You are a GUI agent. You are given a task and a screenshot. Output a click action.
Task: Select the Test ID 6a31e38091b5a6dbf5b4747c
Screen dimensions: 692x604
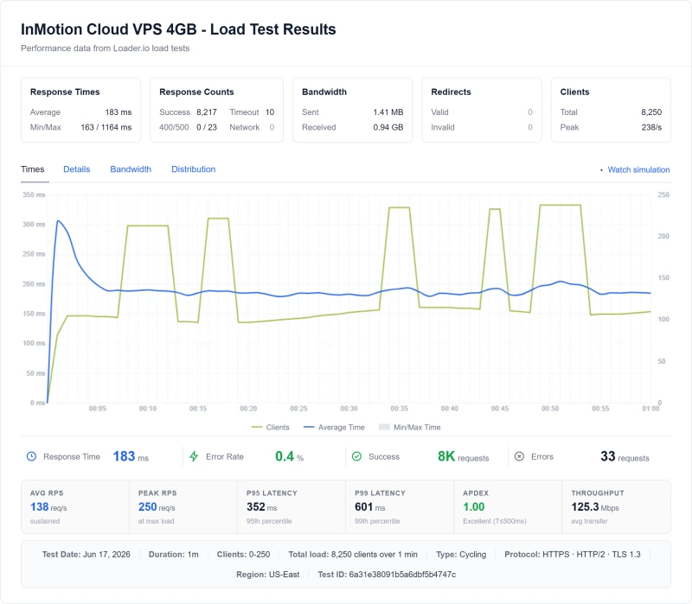387,575
